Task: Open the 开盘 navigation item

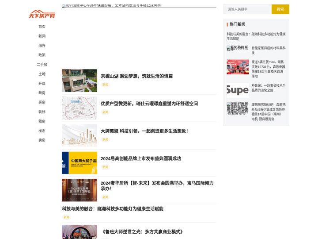Action: point(42,83)
